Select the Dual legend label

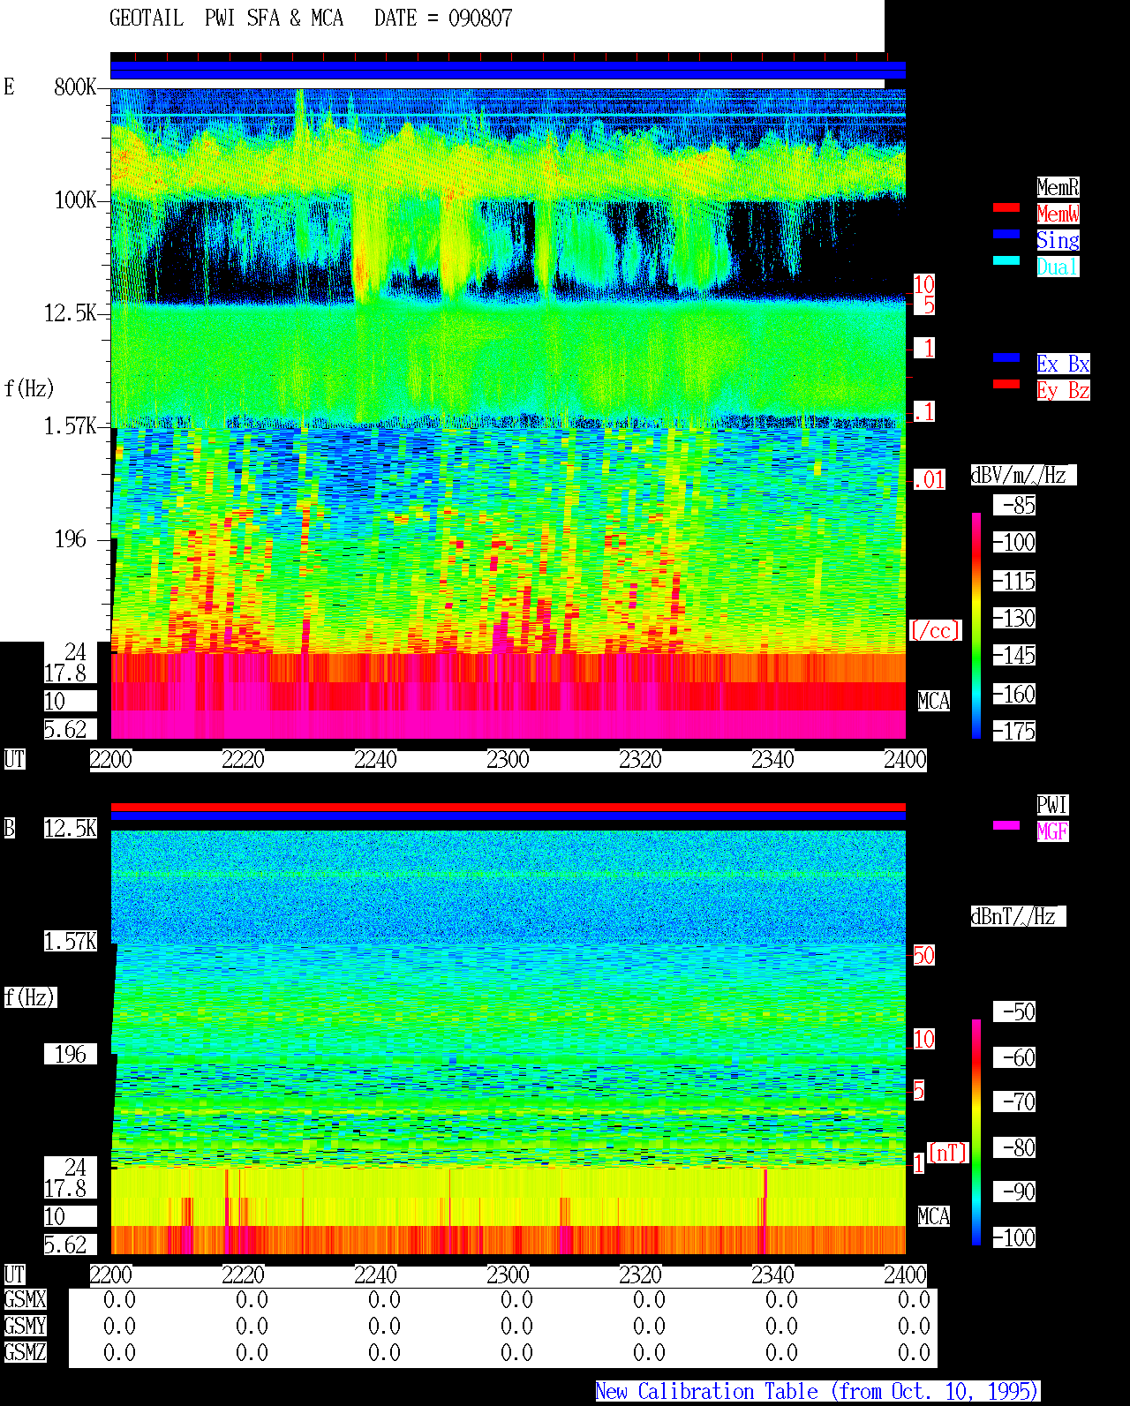[1058, 267]
